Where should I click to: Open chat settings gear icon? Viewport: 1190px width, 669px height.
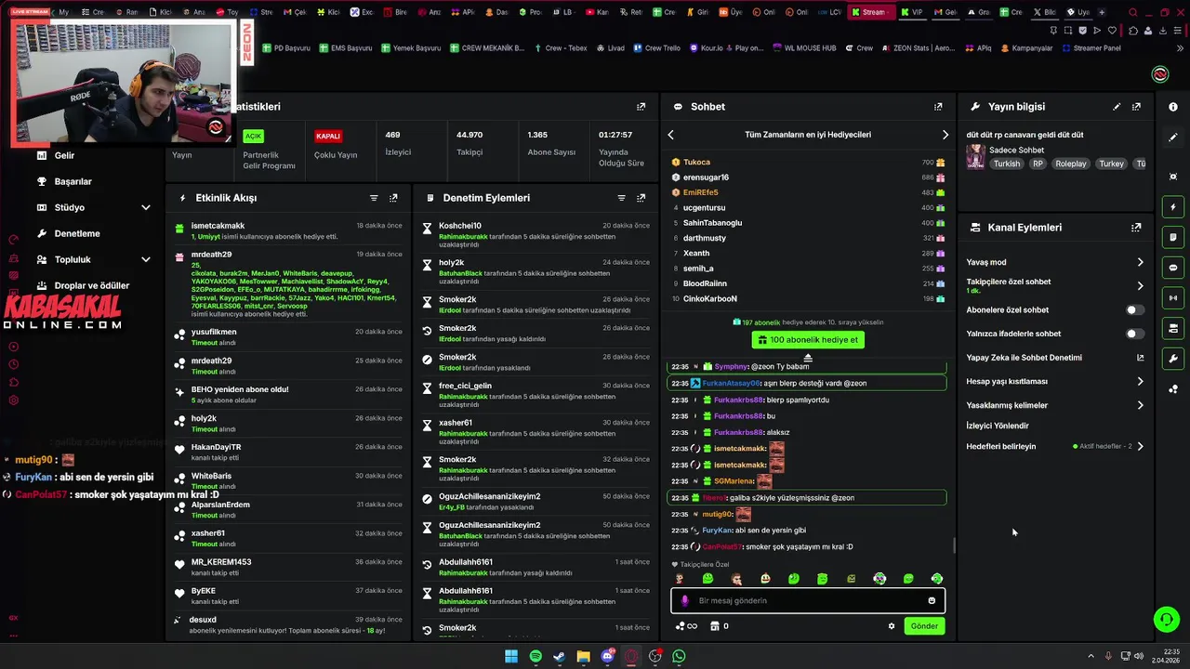[892, 626]
